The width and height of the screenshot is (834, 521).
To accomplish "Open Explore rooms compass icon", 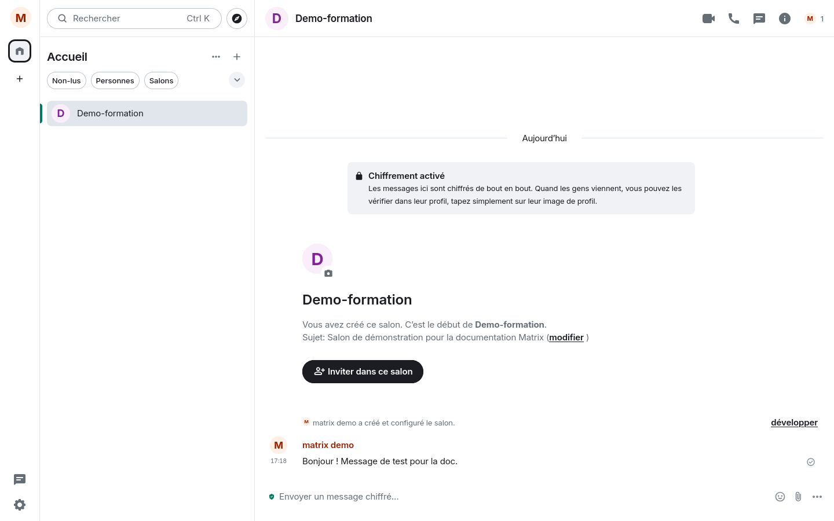I will click(237, 19).
